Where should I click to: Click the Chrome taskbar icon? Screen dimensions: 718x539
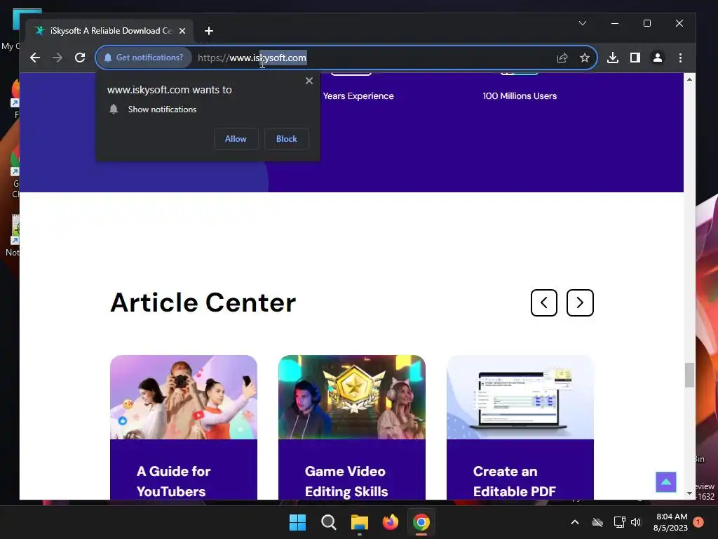pyautogui.click(x=421, y=522)
